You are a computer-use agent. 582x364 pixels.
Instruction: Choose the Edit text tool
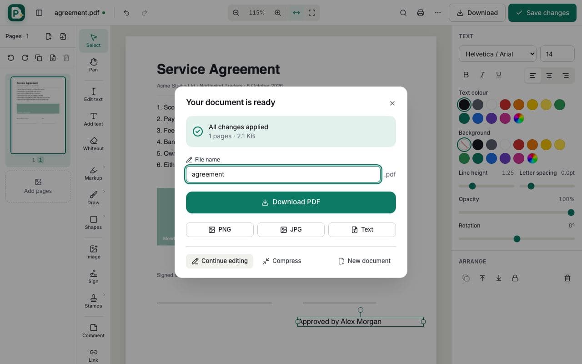pyautogui.click(x=93, y=95)
